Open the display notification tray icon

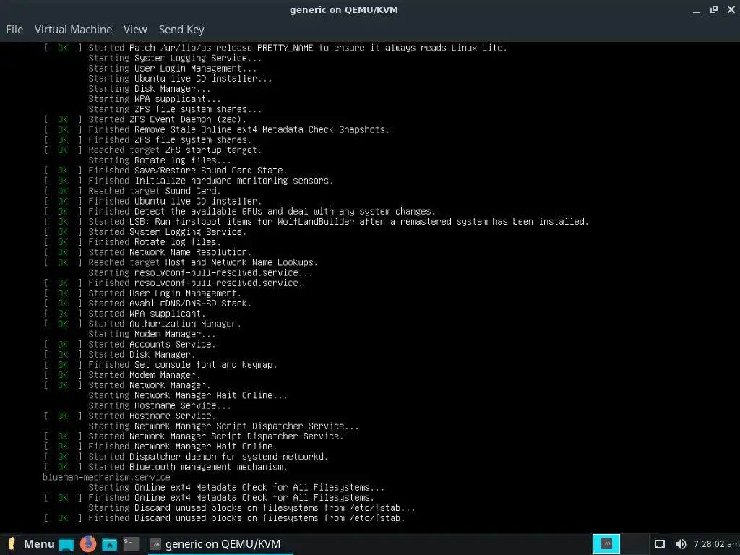[660, 544]
